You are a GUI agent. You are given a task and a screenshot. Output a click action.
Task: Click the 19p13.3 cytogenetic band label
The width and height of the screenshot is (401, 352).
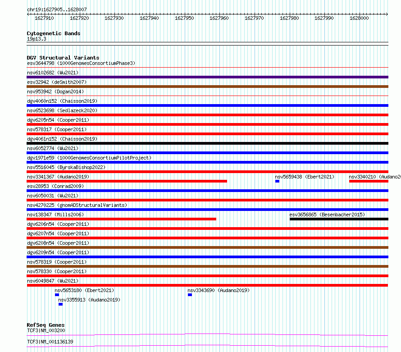pyautogui.click(x=36, y=39)
